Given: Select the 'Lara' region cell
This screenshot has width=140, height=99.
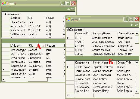Looking at the screenshot, I should pyautogui.click(x=54, y=66).
